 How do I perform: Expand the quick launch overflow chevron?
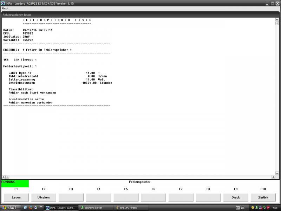coord(41,207)
